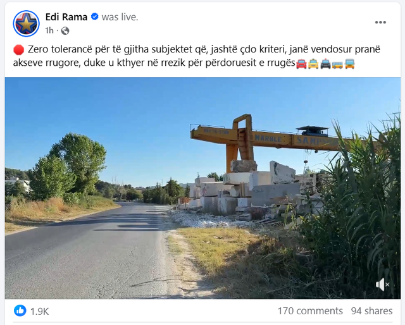
Task: View the 94 shares list
Action: coord(371,311)
